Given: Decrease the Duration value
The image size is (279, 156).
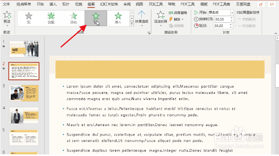Looking at the screenshot, I should [x=231, y=21].
